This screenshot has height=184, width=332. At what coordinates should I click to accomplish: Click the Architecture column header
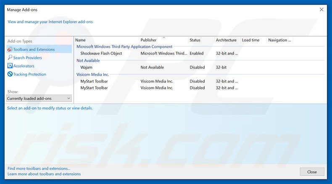pos(226,40)
